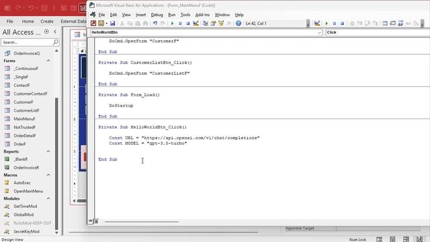Switch to the Create ribbon tab in Access
This screenshot has height=242, width=430.
pos(47,21)
